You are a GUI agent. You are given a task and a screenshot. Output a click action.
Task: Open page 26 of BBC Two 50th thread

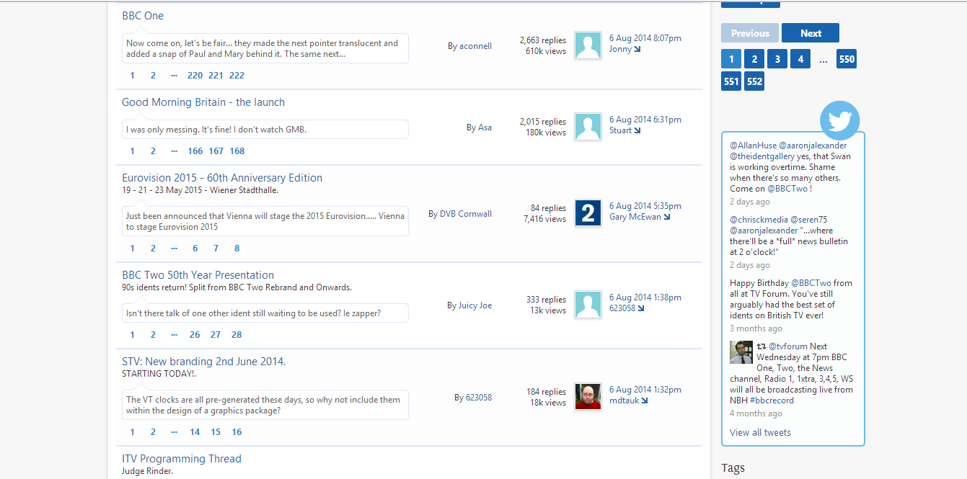click(195, 335)
